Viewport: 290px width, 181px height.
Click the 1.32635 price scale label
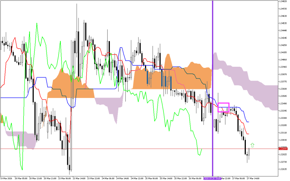click(283, 169)
